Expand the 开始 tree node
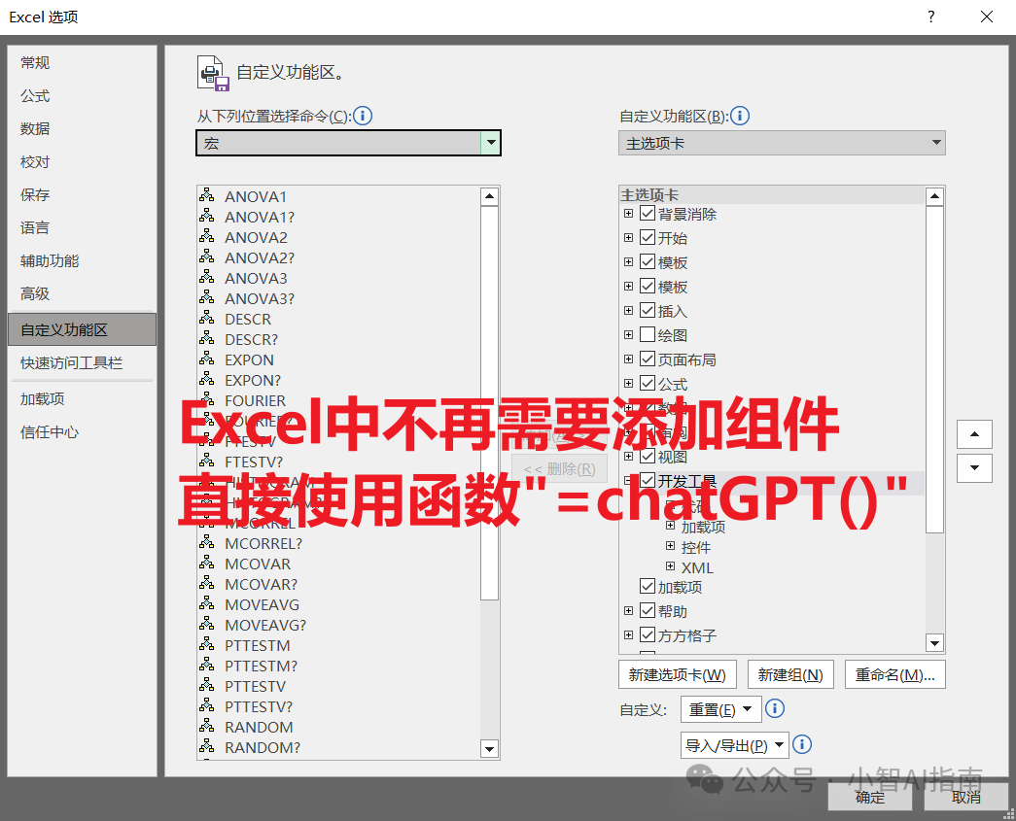The height and width of the screenshot is (821, 1016). tap(628, 238)
